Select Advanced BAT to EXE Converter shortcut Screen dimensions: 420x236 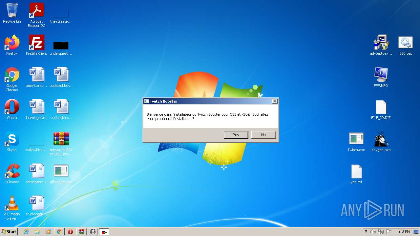pyautogui.click(x=61, y=144)
